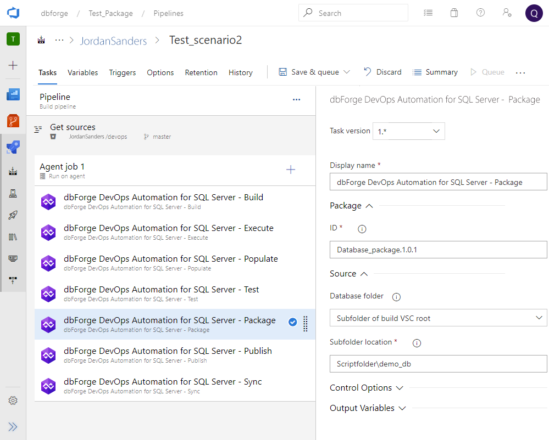Open the Environments icon in the sidebar
Screen dimensions: 549x440
(13, 193)
